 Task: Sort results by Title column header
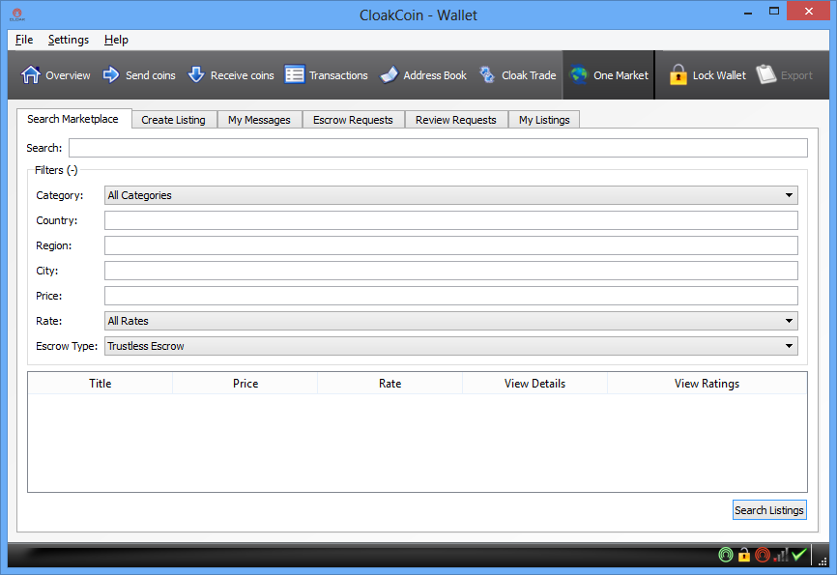click(101, 384)
